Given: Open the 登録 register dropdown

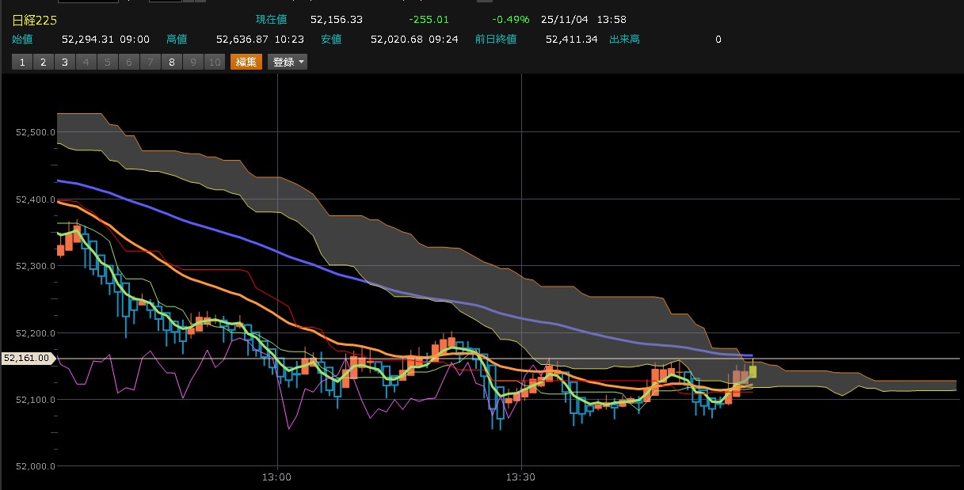Looking at the screenshot, I should click(x=288, y=62).
